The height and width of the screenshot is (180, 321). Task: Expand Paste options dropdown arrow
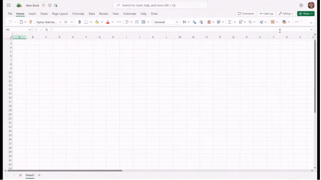(25, 22)
